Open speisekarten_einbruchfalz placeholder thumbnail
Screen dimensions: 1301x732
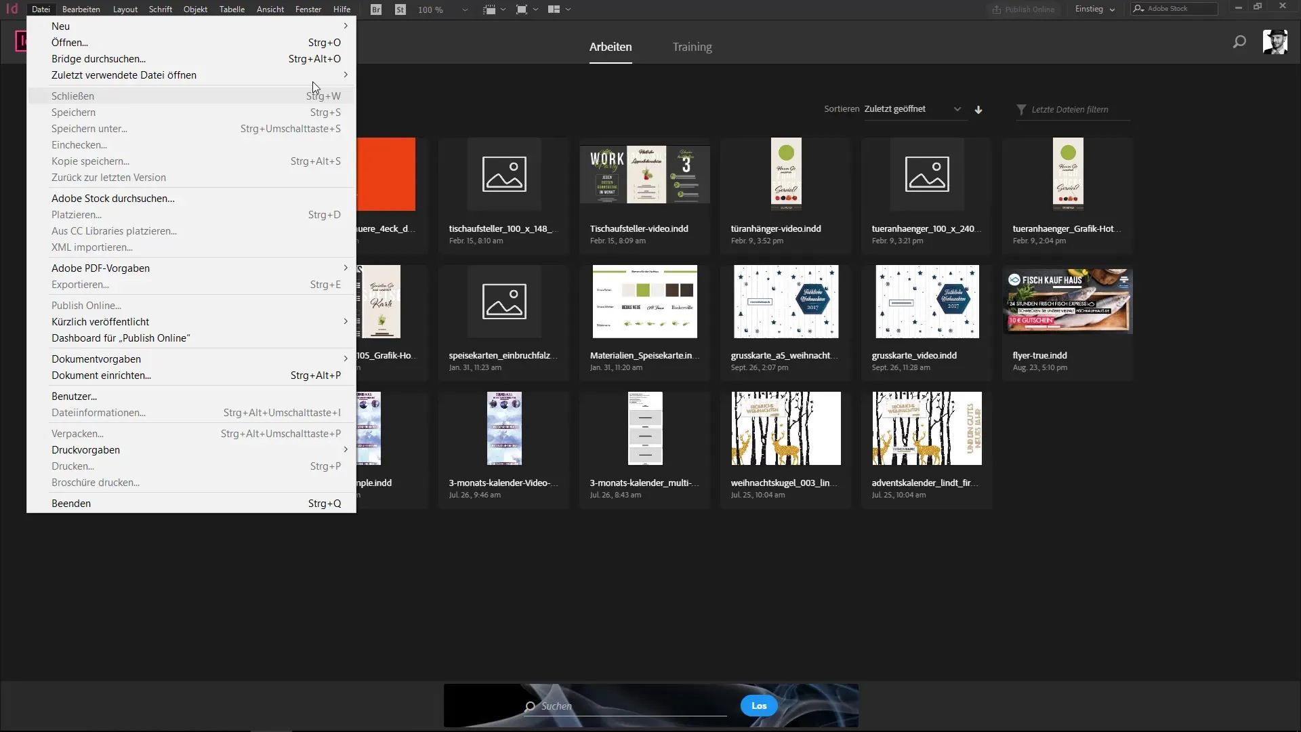(x=504, y=302)
